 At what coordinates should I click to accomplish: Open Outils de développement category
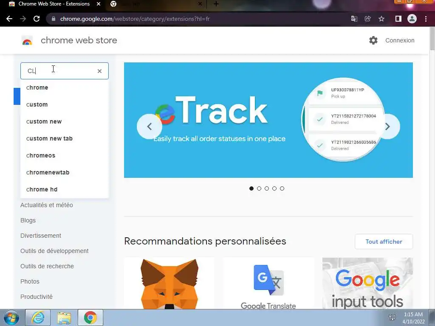pyautogui.click(x=54, y=251)
